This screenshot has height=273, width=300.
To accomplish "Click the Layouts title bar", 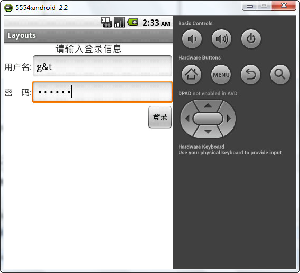I will pyautogui.click(x=89, y=36).
